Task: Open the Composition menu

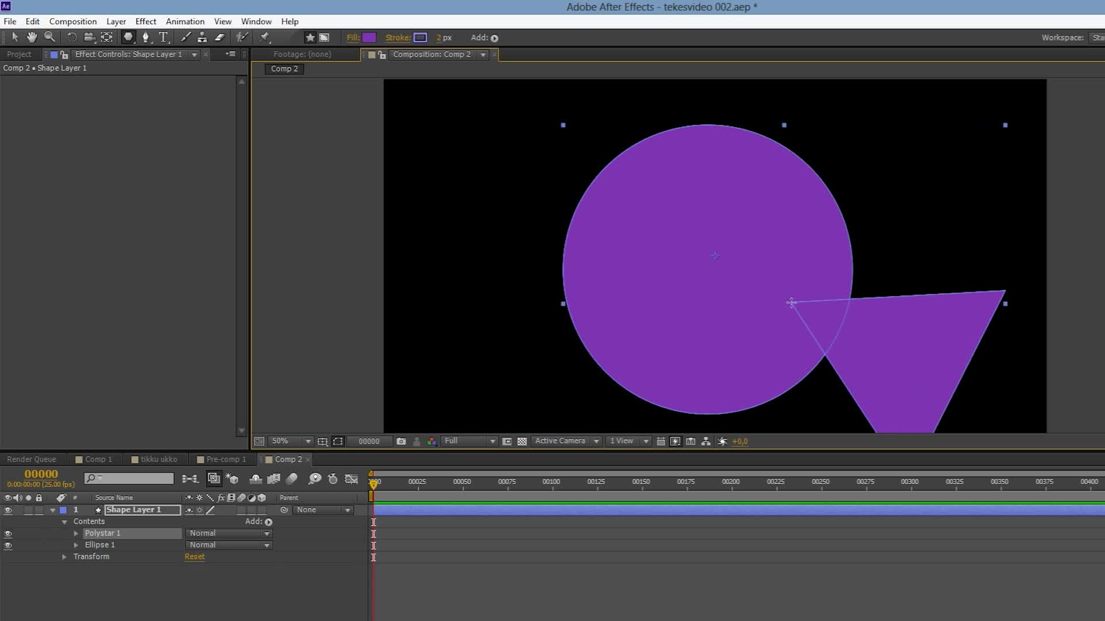Action: click(x=73, y=21)
